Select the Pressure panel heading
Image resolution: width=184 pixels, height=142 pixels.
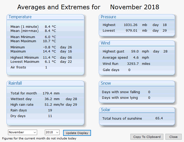coord(108,17)
